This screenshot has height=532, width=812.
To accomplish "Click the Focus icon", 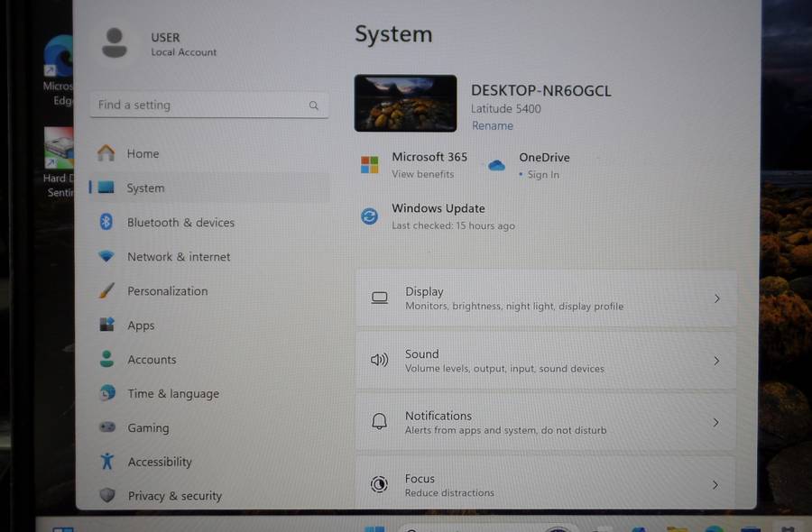I will pos(380,483).
